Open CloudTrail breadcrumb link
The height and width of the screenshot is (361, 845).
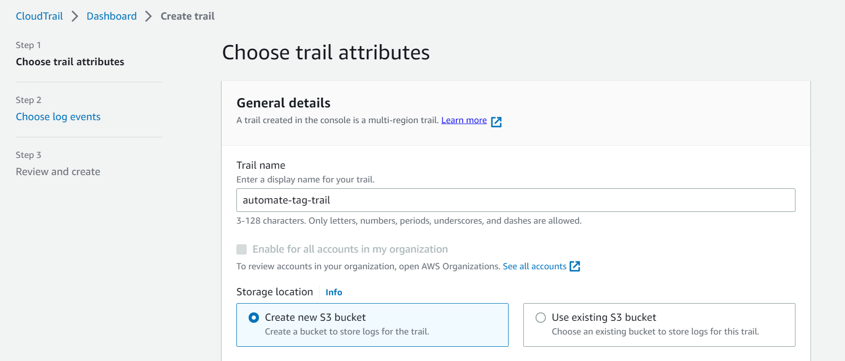click(x=39, y=16)
